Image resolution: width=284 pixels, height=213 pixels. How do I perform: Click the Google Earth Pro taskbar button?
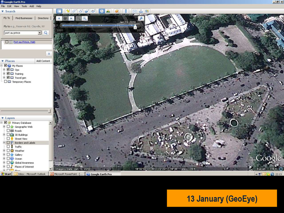pos(103,174)
